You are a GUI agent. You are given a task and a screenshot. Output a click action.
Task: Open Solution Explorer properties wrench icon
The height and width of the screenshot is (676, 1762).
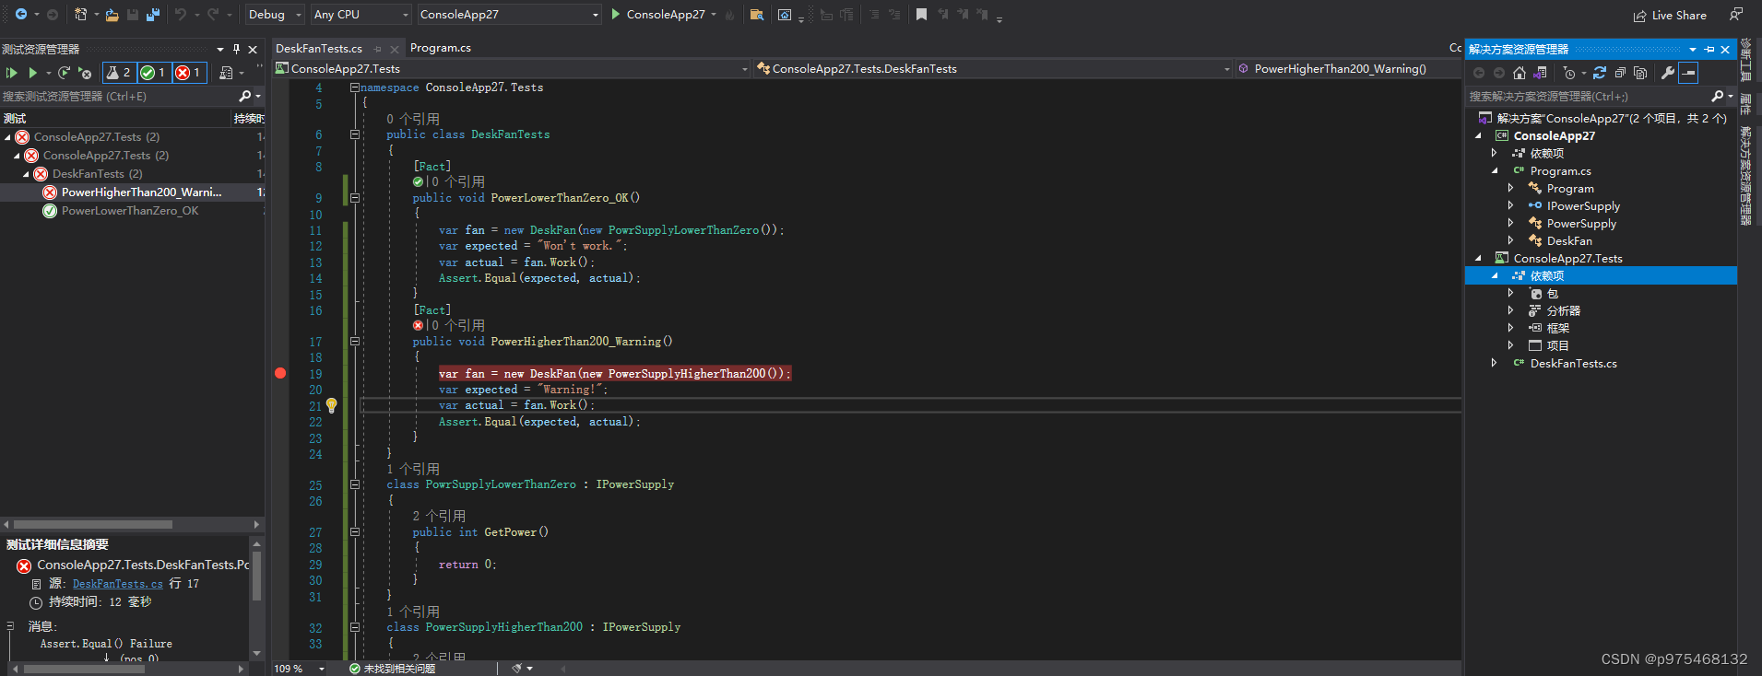coord(1668,73)
